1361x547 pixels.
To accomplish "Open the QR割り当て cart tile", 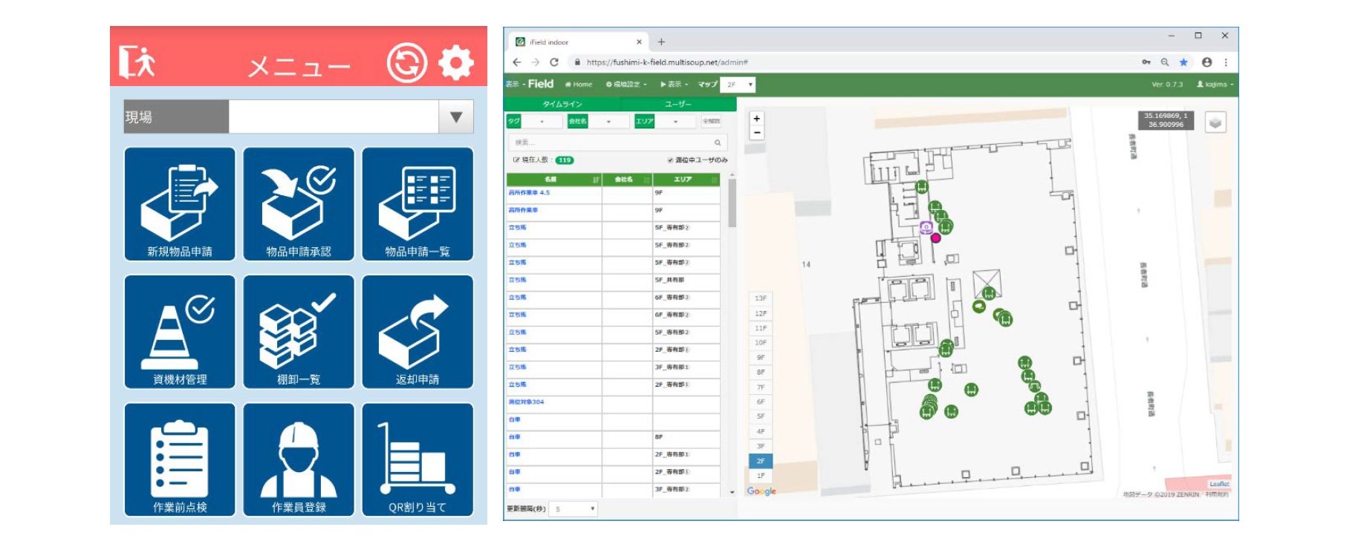I will pyautogui.click(x=418, y=459).
